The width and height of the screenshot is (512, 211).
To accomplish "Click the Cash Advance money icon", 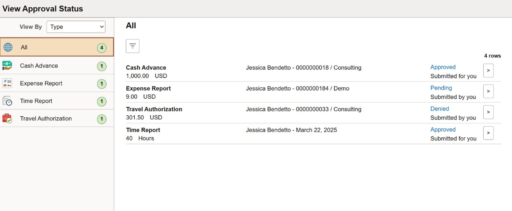I will click(7, 65).
